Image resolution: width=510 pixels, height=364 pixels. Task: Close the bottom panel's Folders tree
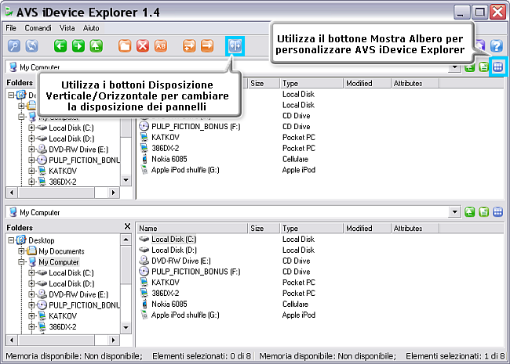127,226
